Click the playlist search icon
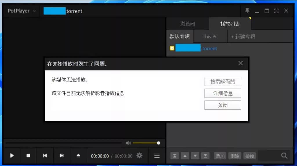 (x=284, y=156)
